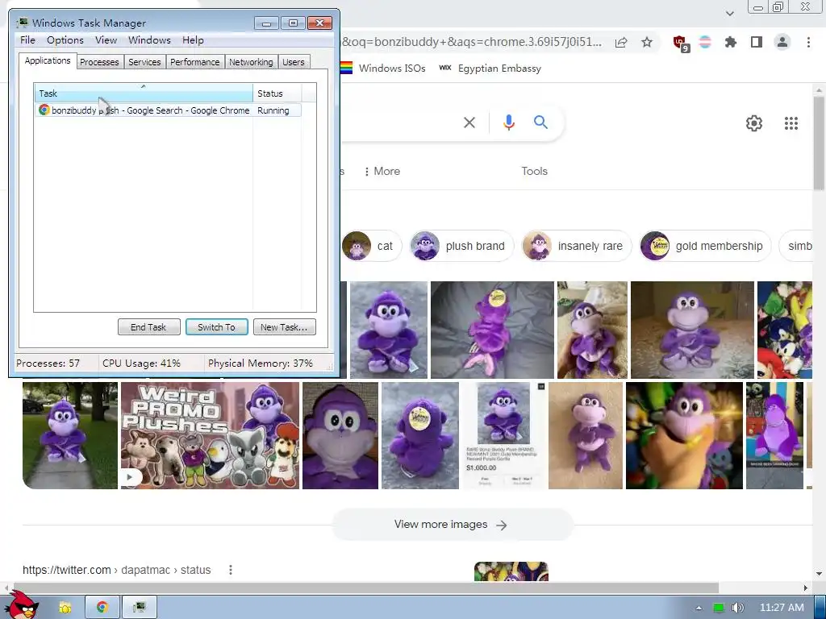Open the $1,000.00 plush listing image
The width and height of the screenshot is (826, 619).
coord(503,435)
